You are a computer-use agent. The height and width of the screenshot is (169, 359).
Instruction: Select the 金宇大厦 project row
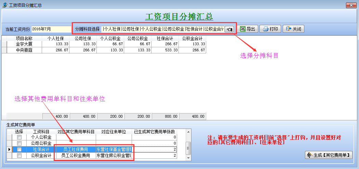(24, 44)
